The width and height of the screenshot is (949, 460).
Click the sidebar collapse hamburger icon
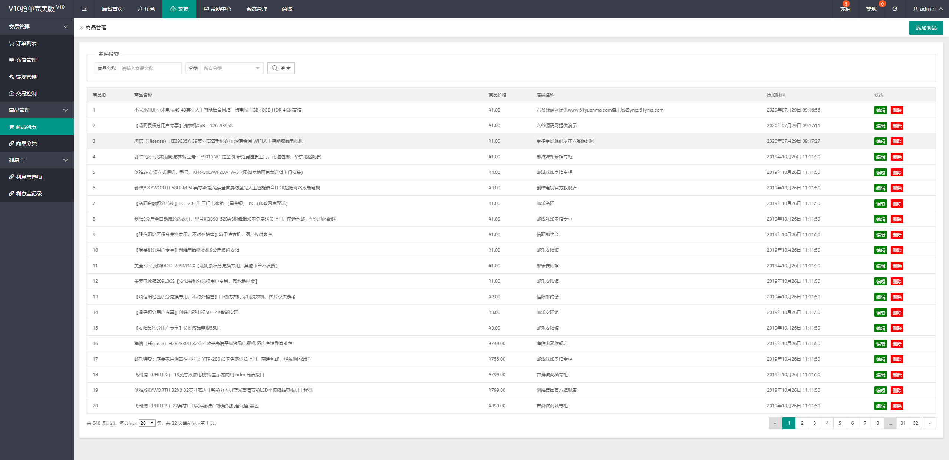(x=84, y=9)
